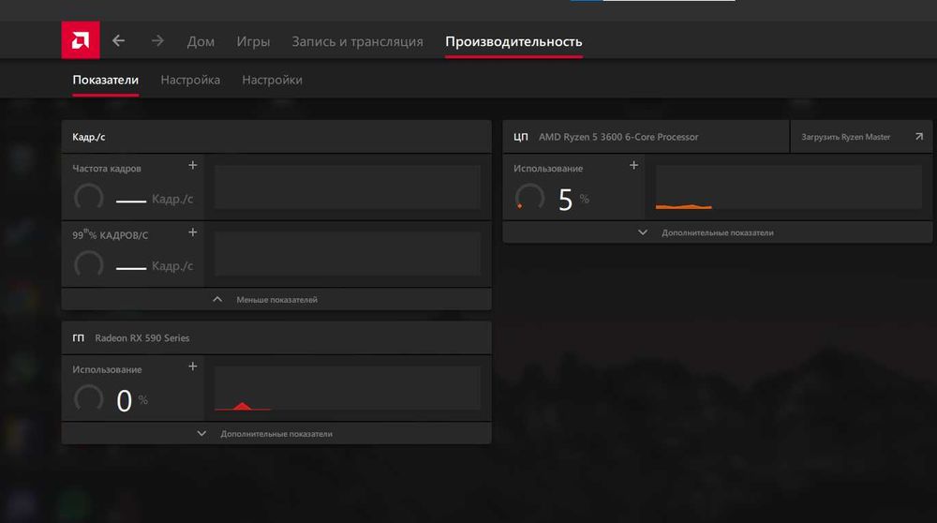The width and height of the screenshot is (937, 523).
Task: Click the GPU usage graph
Action: click(348, 389)
